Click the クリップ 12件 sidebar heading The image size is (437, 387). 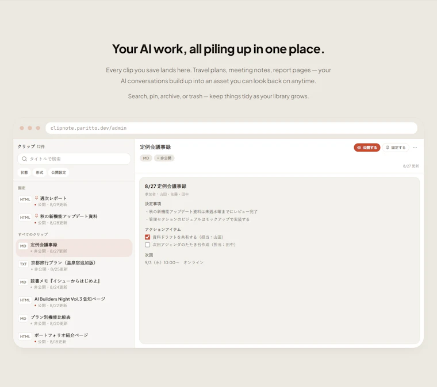coord(31,146)
